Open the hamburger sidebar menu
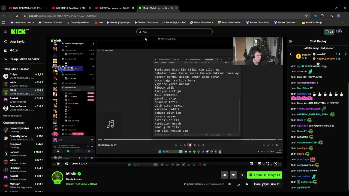Screen dimensions: 349x196 (6, 32)
